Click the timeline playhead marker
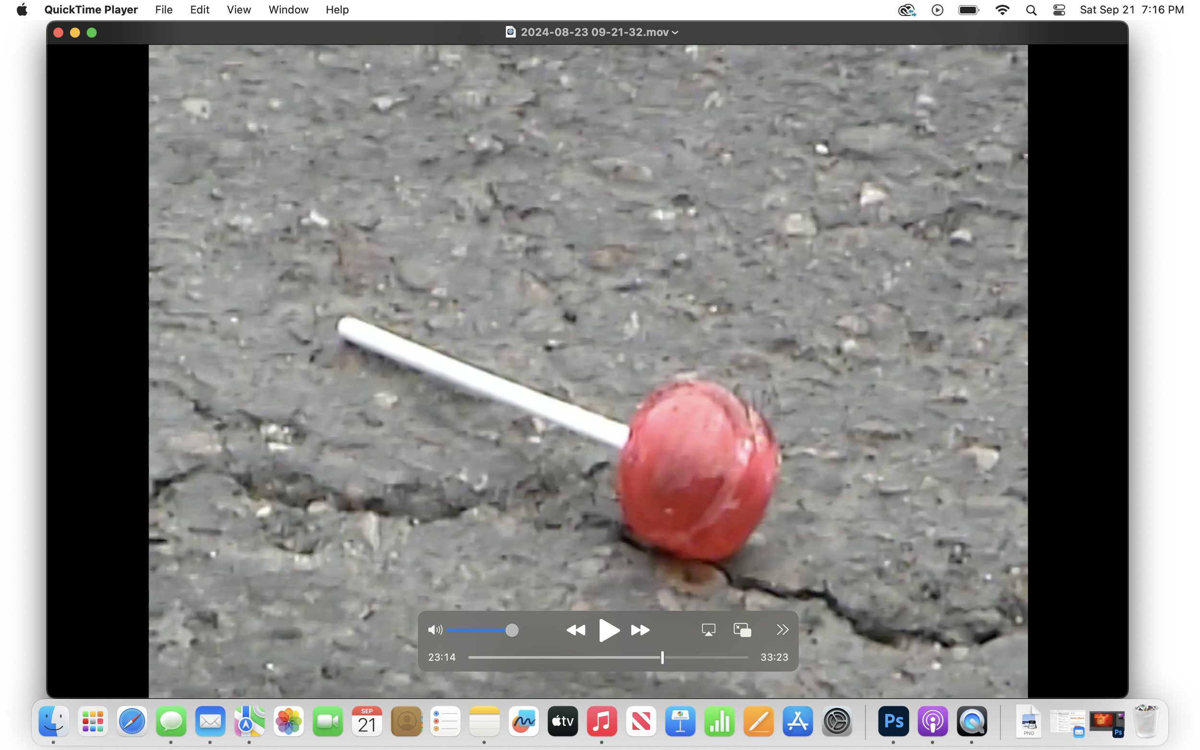This screenshot has width=1200, height=750. tap(662, 657)
